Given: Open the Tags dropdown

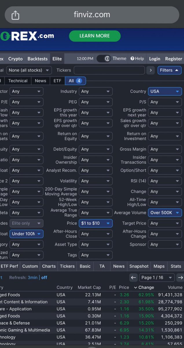Looking at the screenshot, I should tap(95, 255).
